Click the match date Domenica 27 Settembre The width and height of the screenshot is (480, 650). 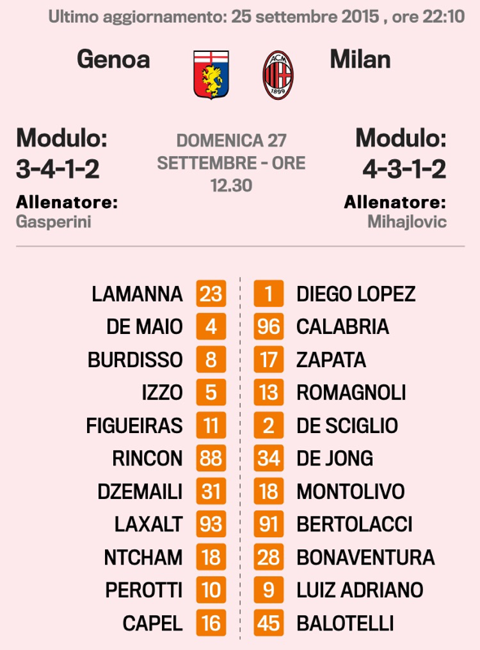click(231, 152)
